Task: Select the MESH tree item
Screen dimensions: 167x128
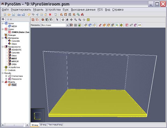Action: click(14, 26)
